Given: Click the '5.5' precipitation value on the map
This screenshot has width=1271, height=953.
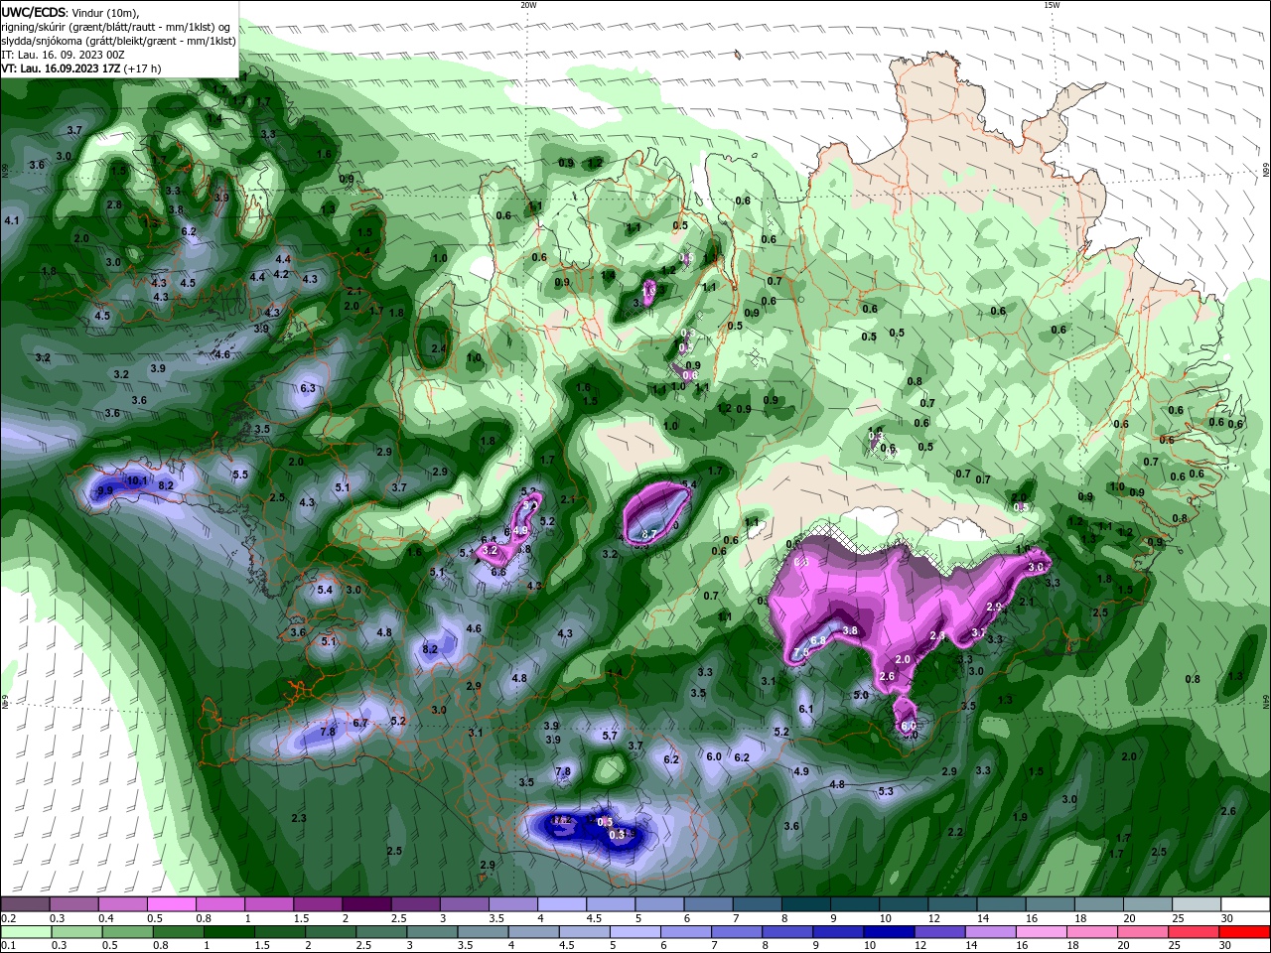Looking at the screenshot, I should 240,475.
